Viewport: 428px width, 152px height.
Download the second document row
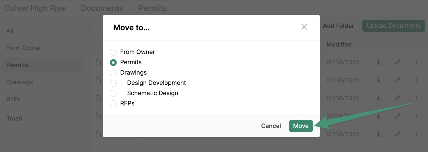click(379, 80)
